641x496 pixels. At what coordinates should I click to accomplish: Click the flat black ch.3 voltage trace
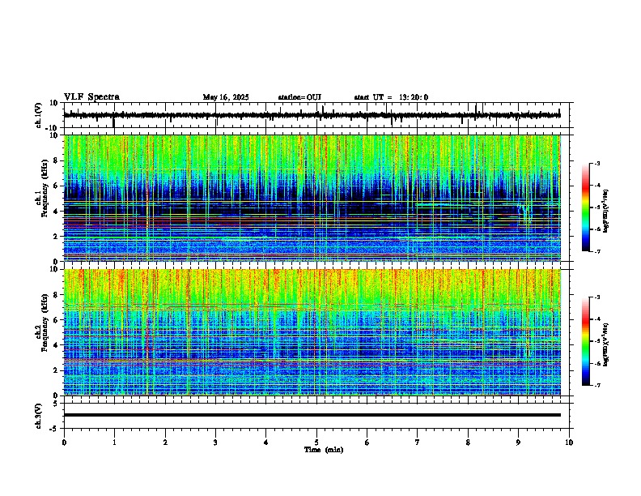tap(312, 415)
